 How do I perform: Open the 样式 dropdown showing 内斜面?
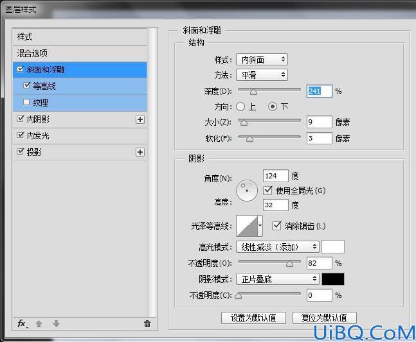pos(262,60)
